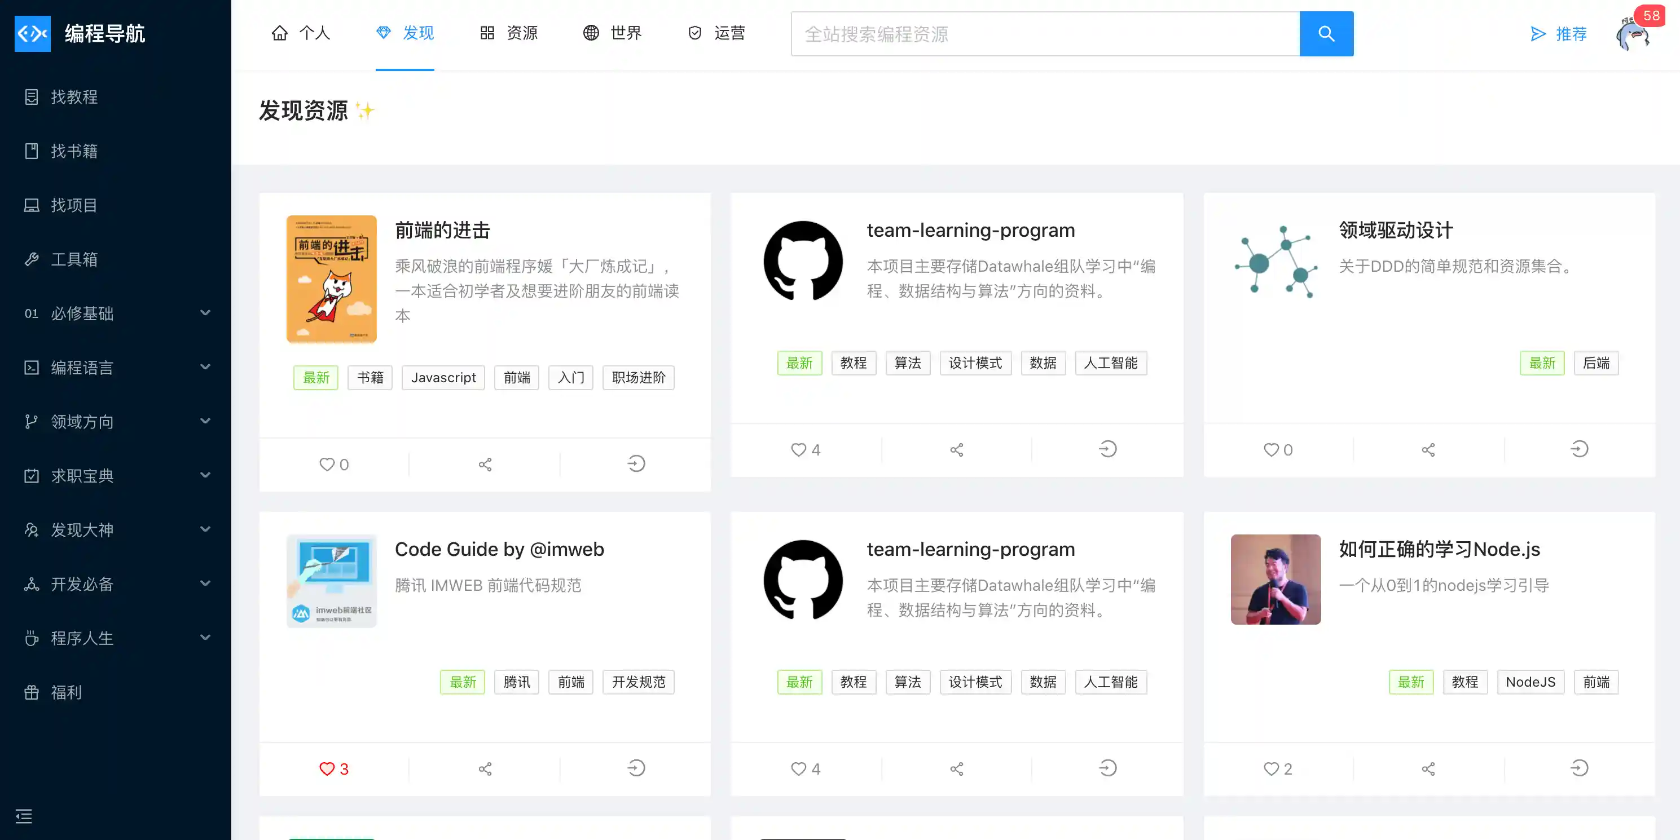Image resolution: width=1680 pixels, height=840 pixels.
Task: Click the 找项目 sidebar icon
Action: click(x=32, y=205)
